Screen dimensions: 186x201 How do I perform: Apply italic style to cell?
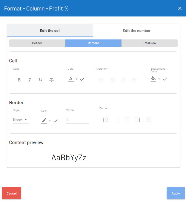30,80
